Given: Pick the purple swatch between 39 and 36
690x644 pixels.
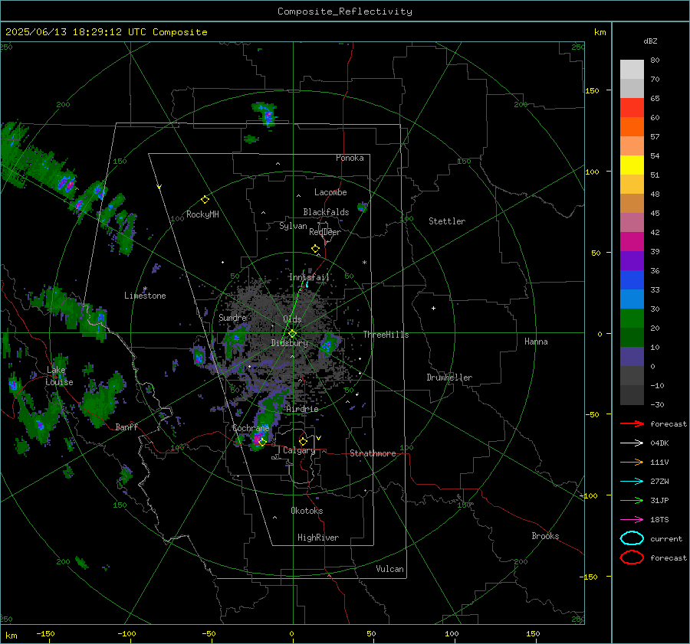Looking at the screenshot, I should point(632,261).
